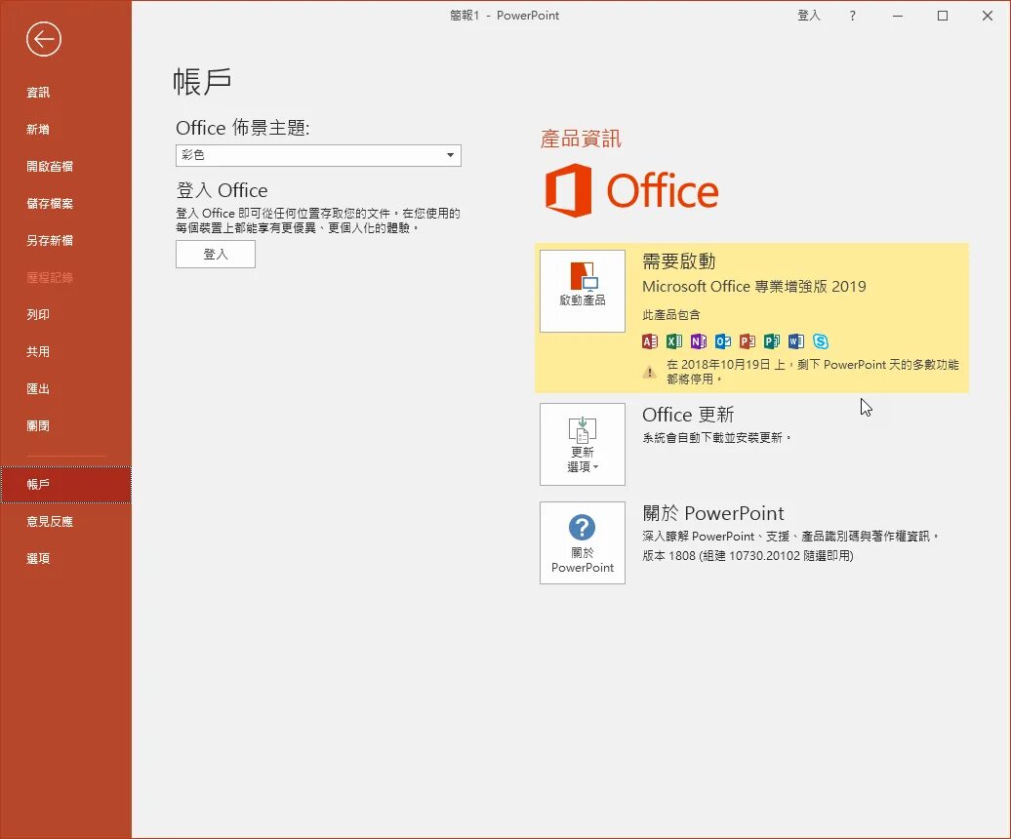Open the 列印 print page
Screen dimensions: 1011x839
(38, 314)
